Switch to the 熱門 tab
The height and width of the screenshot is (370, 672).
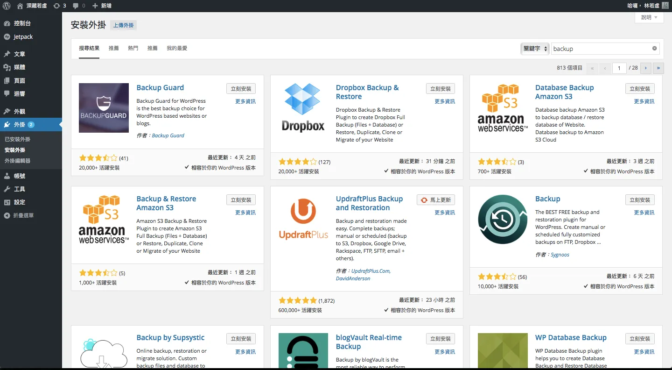(x=133, y=48)
